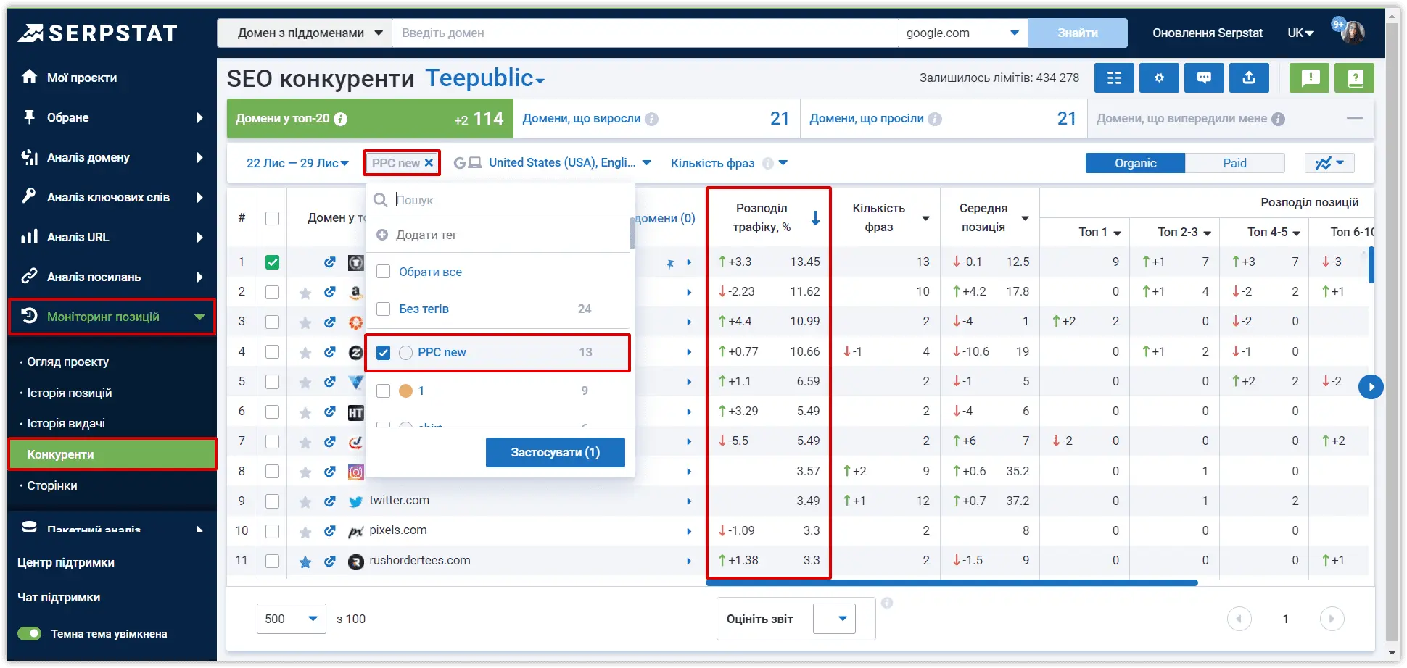The height and width of the screenshot is (668, 1407).
Task: Toggle the select-all checkbox in table header
Action: click(x=272, y=218)
